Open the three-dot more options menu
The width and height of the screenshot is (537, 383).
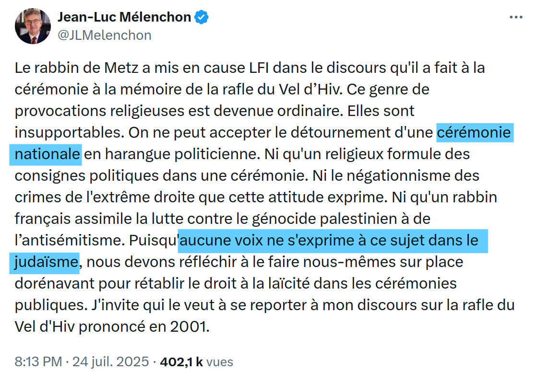pyautogui.click(x=515, y=17)
